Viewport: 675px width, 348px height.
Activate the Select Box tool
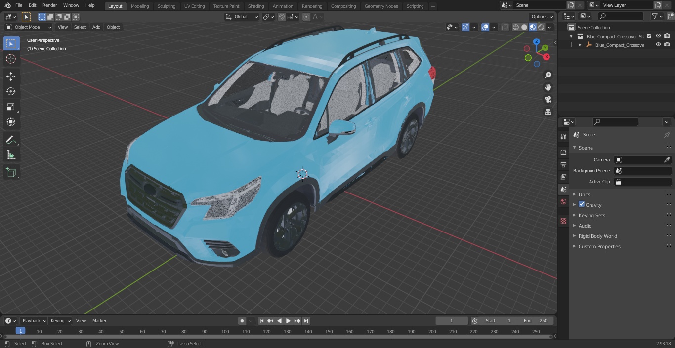[11, 43]
